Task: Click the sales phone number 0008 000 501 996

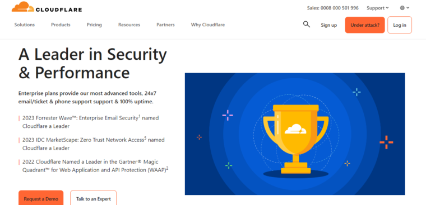Action: coord(339,8)
